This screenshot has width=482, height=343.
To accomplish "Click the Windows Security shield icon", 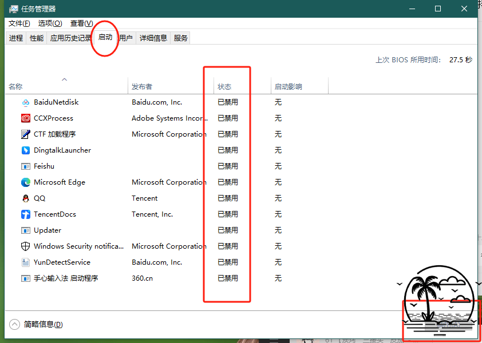I will [26, 246].
